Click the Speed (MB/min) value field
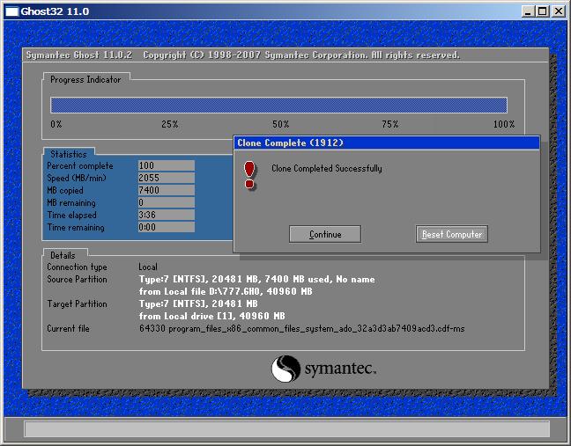 [166, 178]
